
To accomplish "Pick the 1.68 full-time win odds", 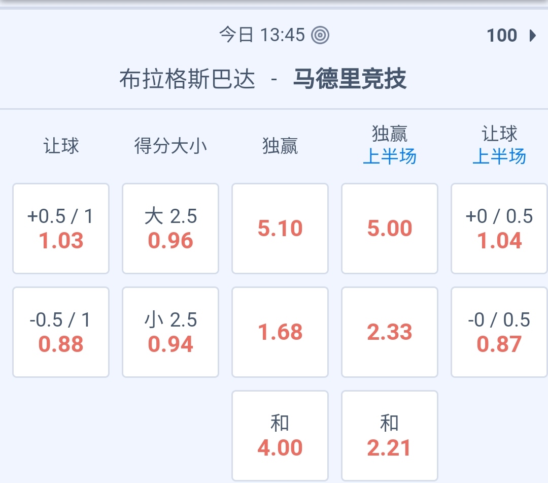I will click(x=280, y=332).
